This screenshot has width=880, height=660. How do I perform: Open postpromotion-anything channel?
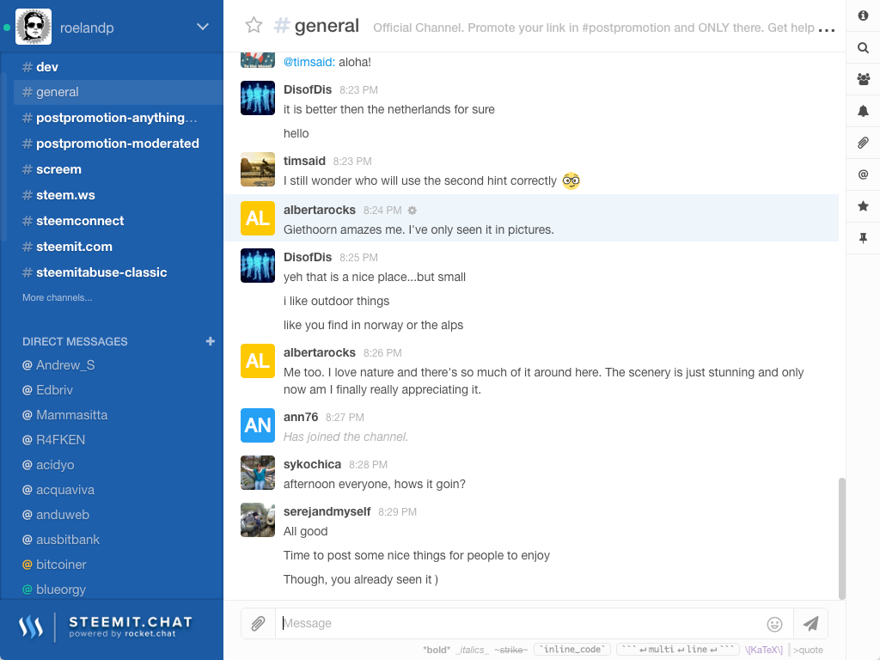click(119, 118)
